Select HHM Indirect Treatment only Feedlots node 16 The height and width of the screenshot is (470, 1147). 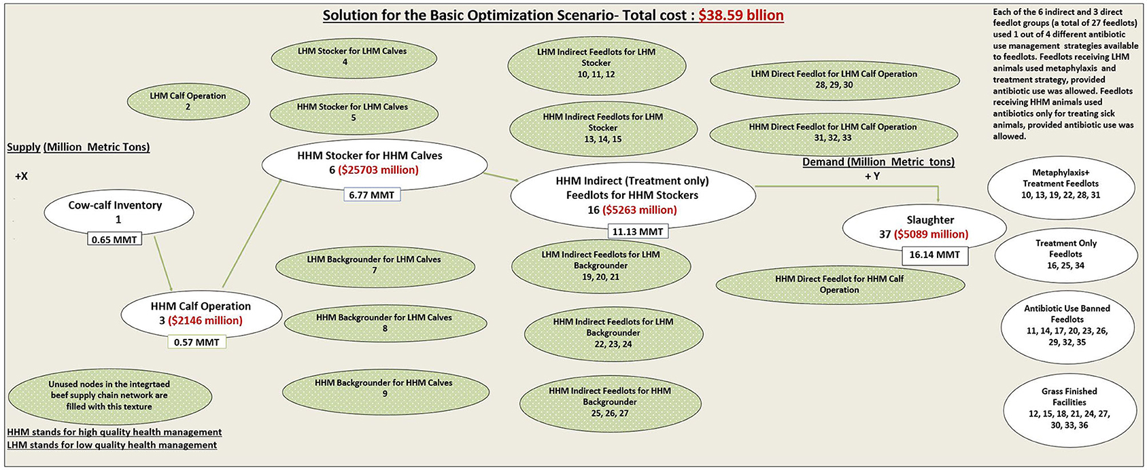point(632,195)
